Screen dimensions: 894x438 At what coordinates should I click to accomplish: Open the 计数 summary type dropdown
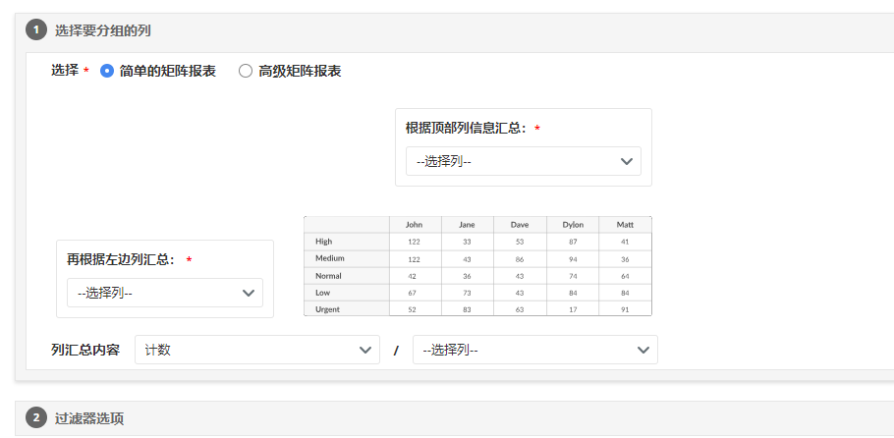(x=256, y=350)
